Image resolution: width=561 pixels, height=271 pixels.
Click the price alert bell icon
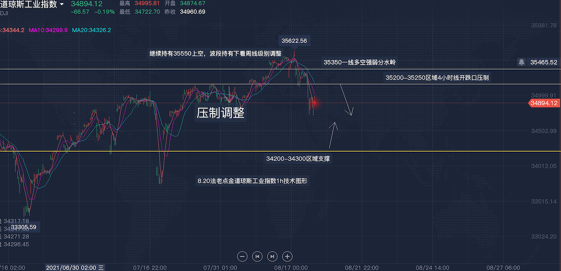click(x=521, y=62)
